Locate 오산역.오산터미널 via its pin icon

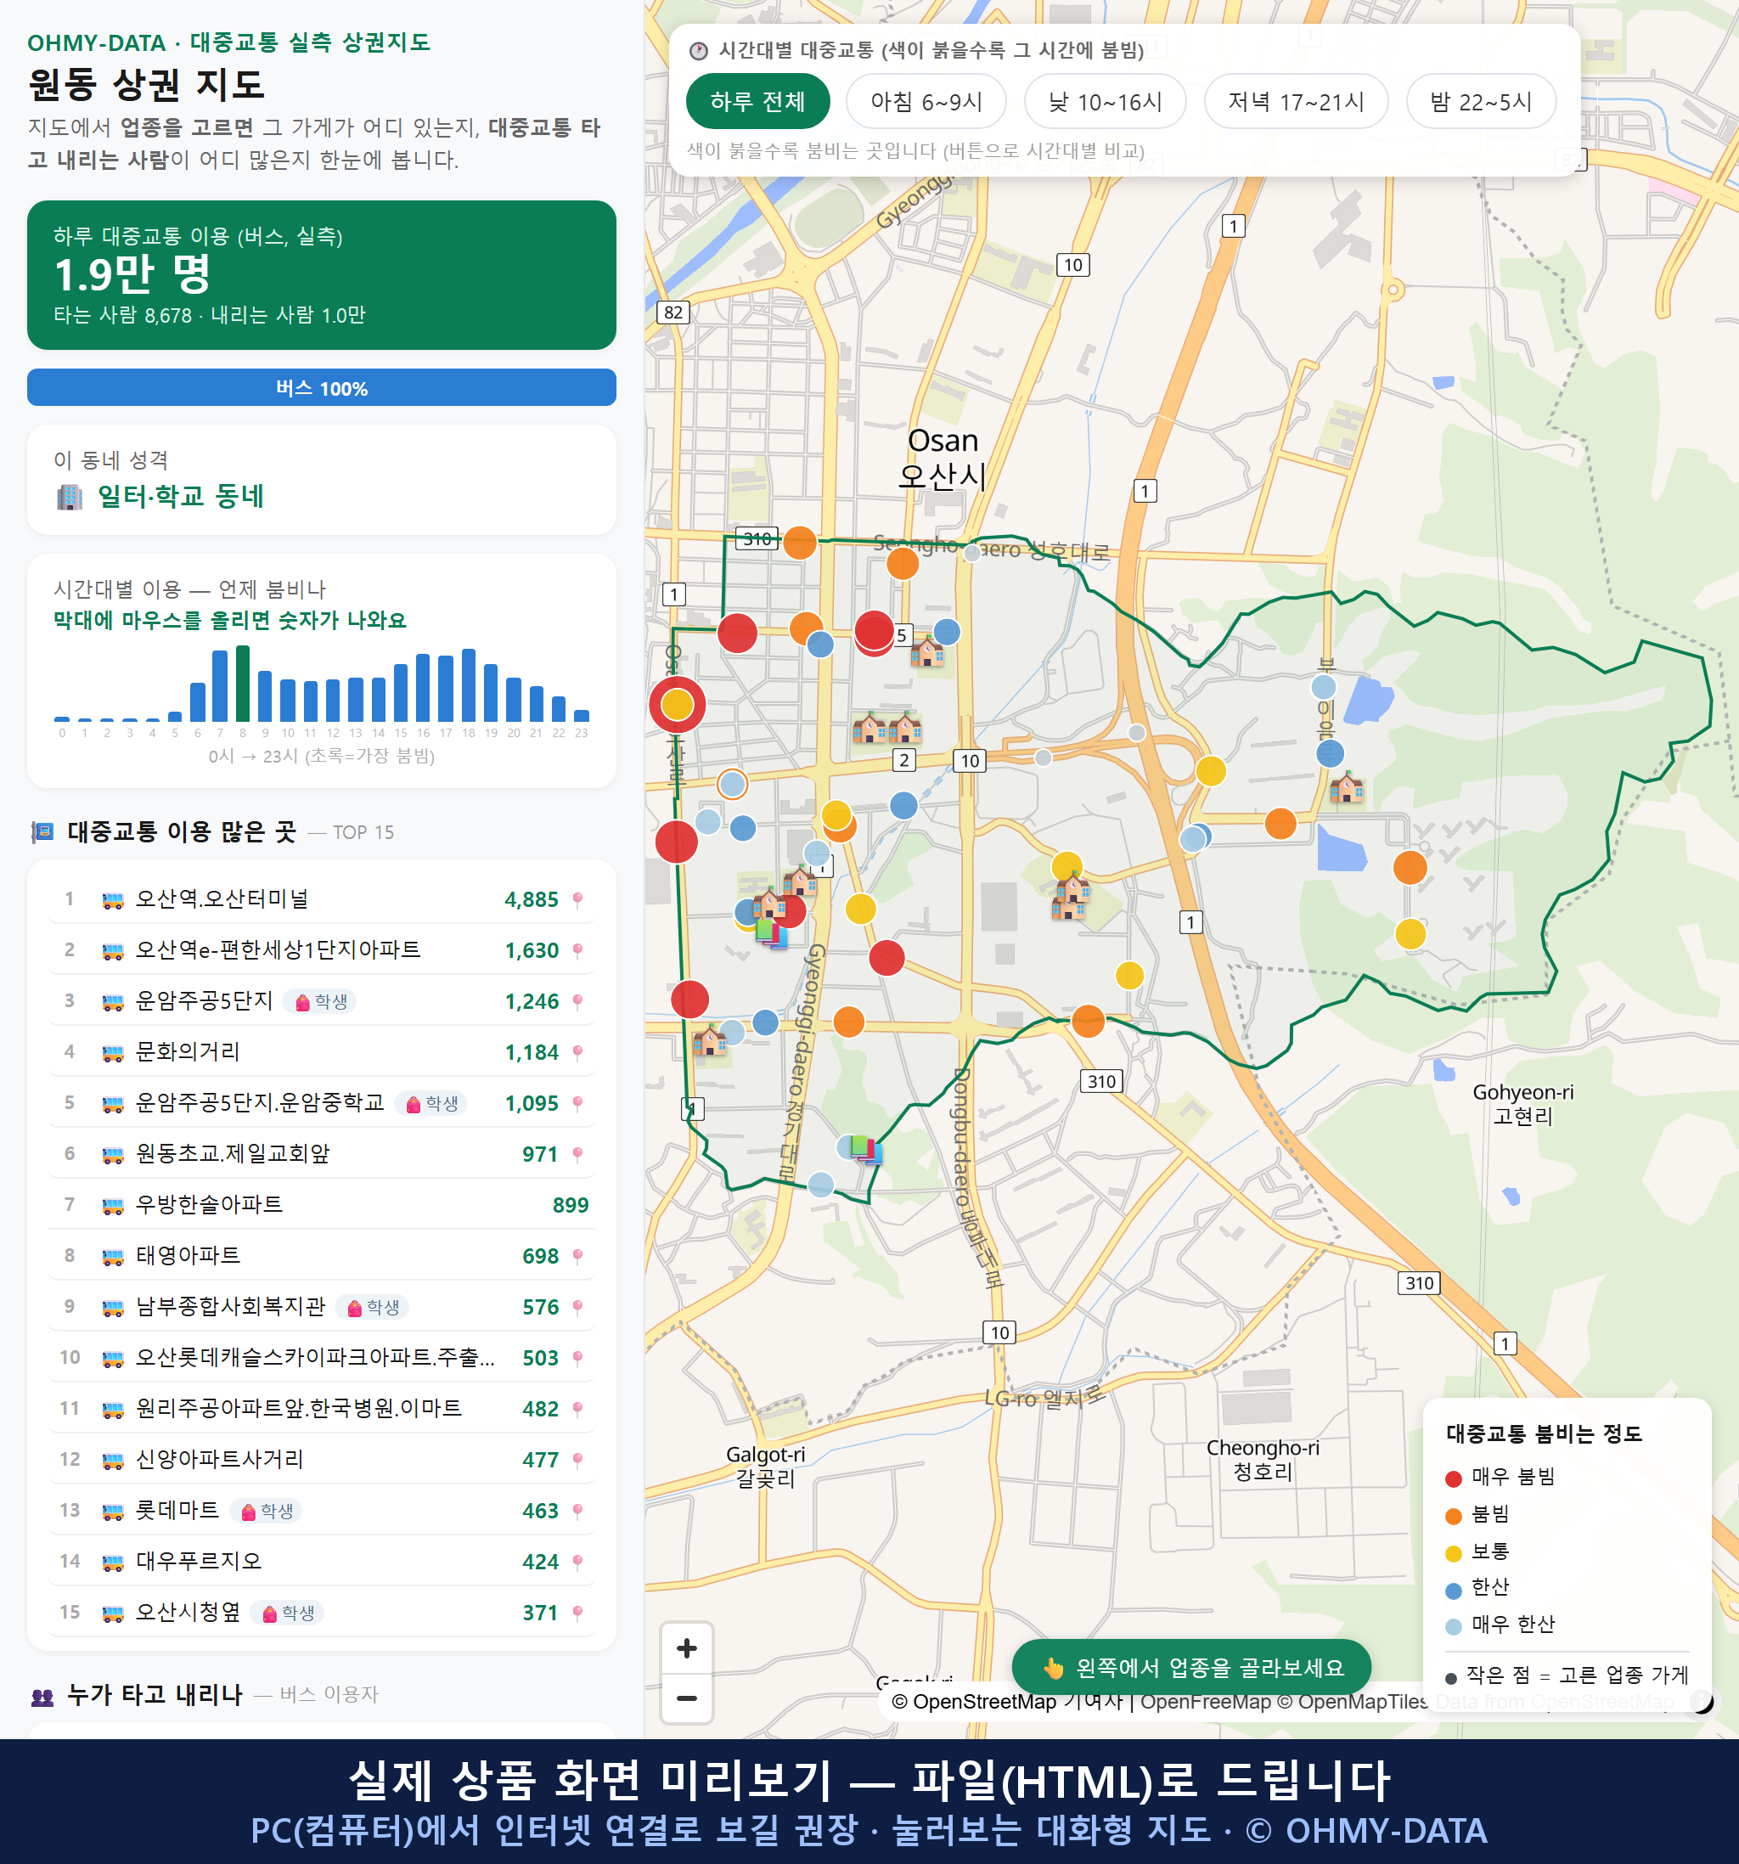pyautogui.click(x=577, y=900)
